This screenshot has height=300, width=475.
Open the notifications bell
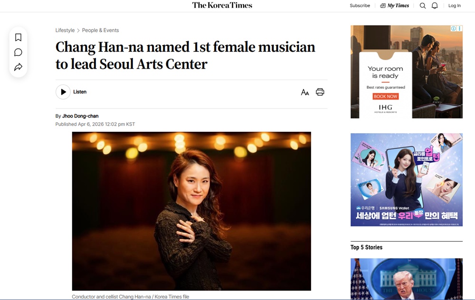[435, 6]
